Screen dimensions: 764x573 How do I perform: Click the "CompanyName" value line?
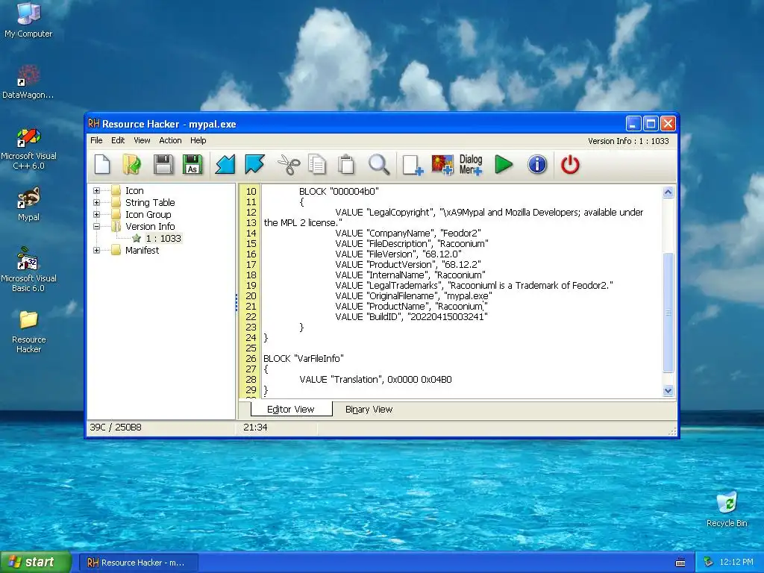(408, 234)
